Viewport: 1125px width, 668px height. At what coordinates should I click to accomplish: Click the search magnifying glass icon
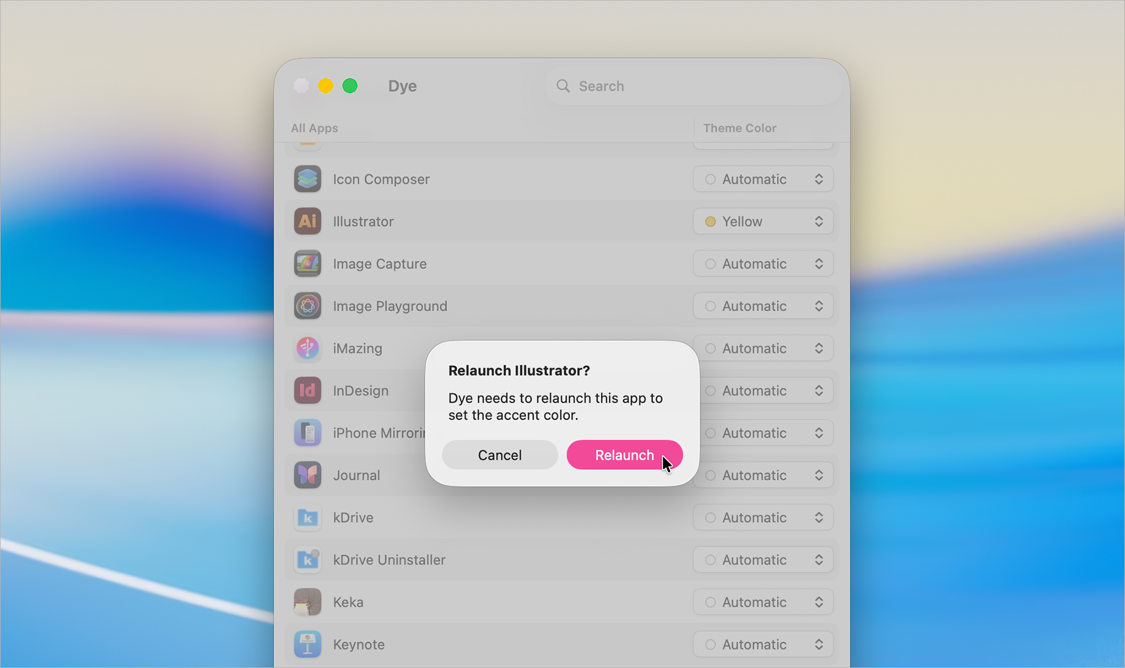(562, 86)
